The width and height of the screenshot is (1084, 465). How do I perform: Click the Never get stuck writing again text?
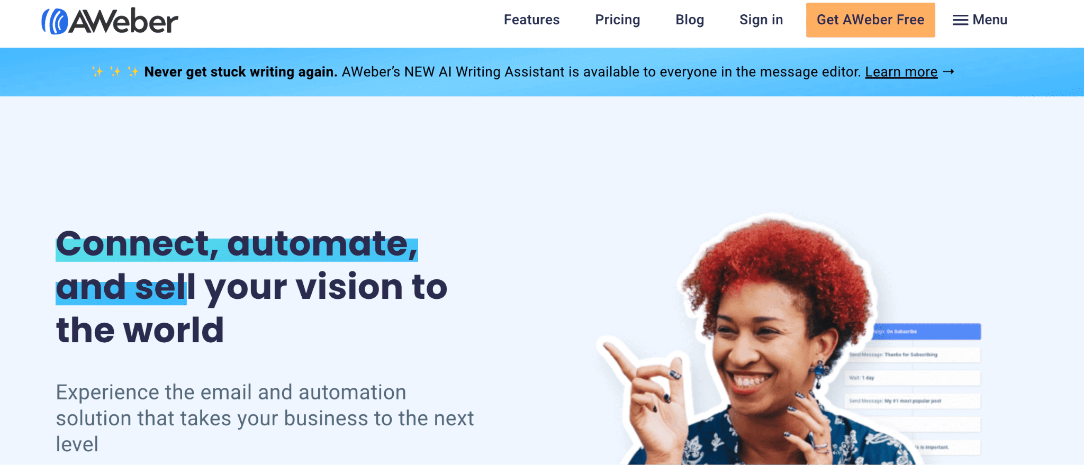click(241, 71)
